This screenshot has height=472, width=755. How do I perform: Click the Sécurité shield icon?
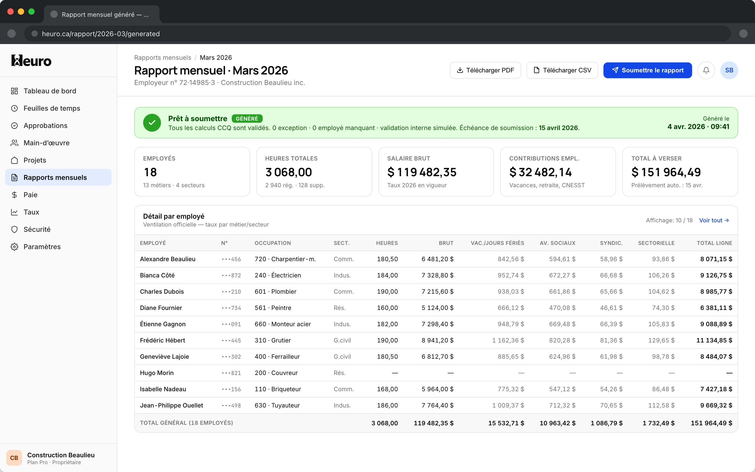click(x=14, y=229)
